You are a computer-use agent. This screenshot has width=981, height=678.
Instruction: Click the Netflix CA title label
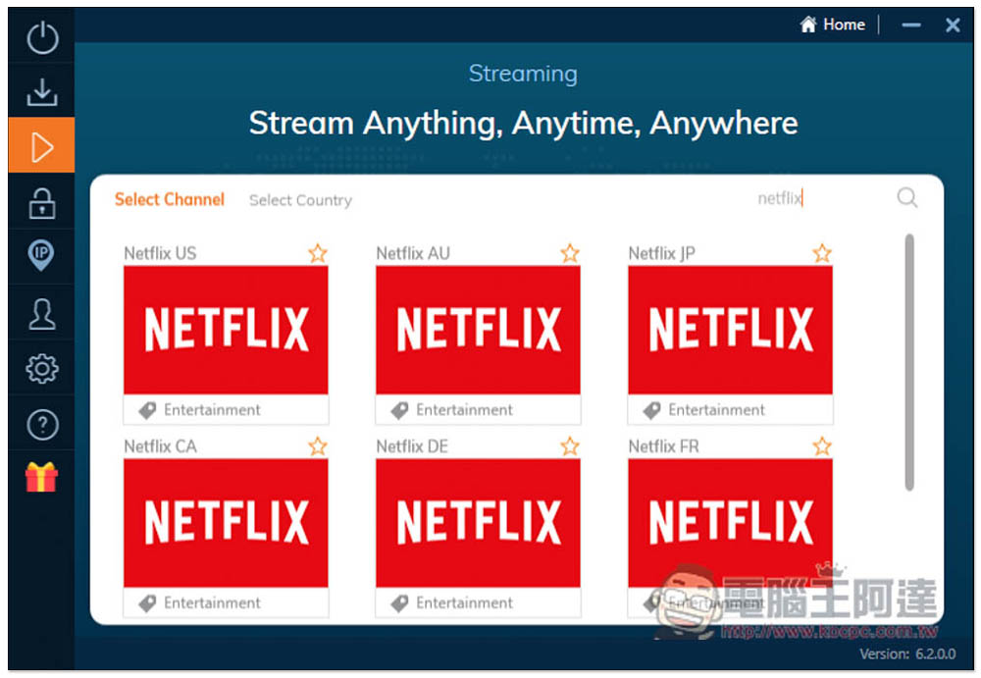[x=160, y=445]
